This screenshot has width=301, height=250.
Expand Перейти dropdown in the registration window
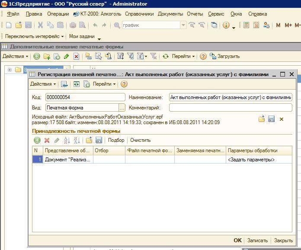pyautogui.click(x=104, y=84)
